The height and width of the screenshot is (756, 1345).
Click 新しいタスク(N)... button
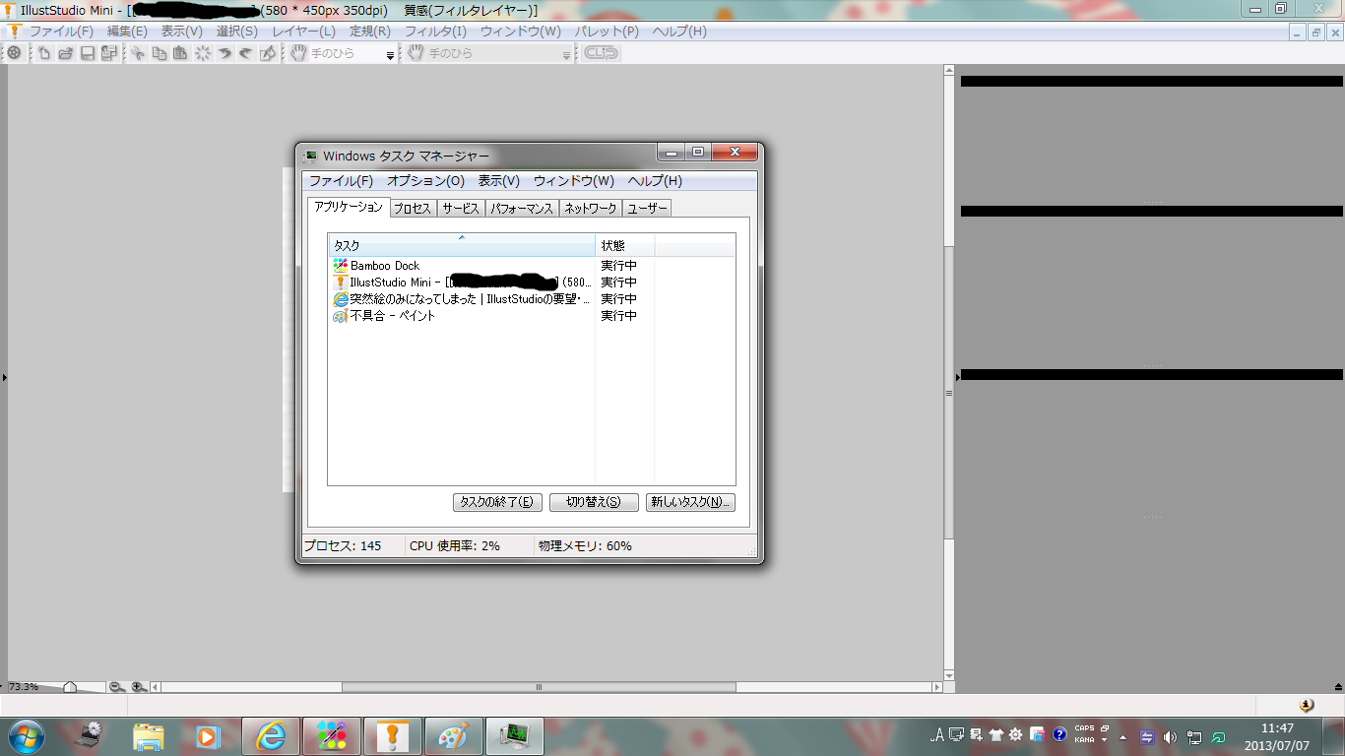point(690,502)
